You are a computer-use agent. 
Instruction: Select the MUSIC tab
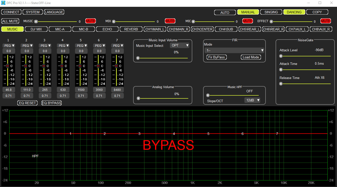click(12, 29)
